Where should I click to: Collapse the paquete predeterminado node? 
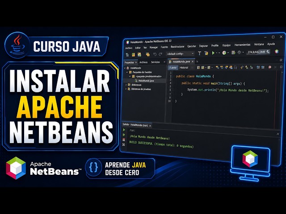[x=130, y=76]
